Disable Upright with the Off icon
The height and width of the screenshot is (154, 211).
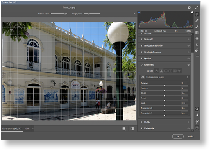157,71
